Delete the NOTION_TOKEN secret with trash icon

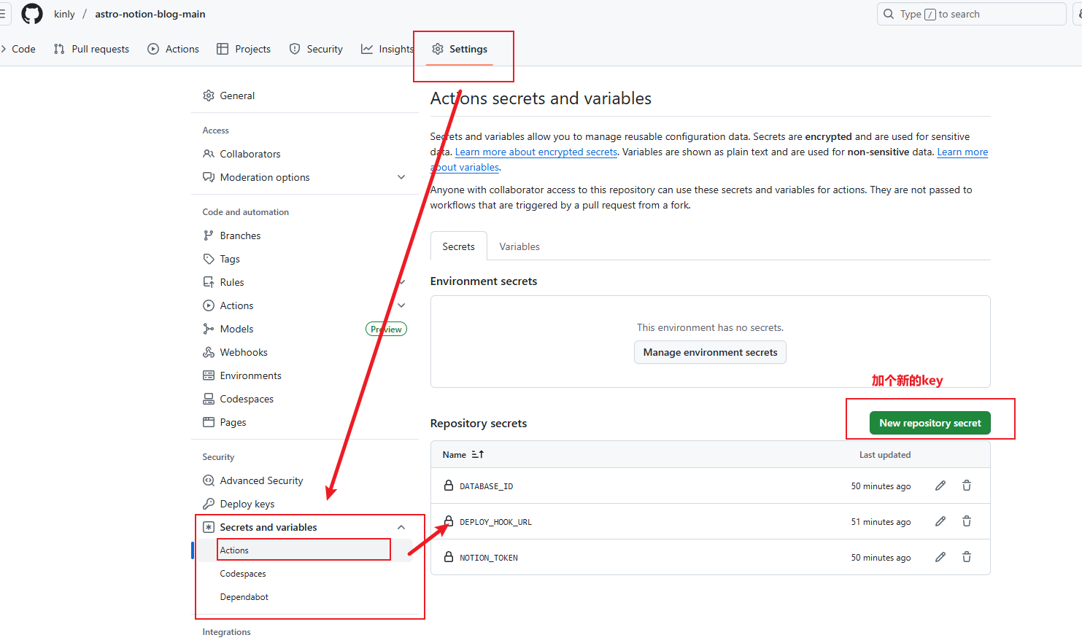[967, 557]
